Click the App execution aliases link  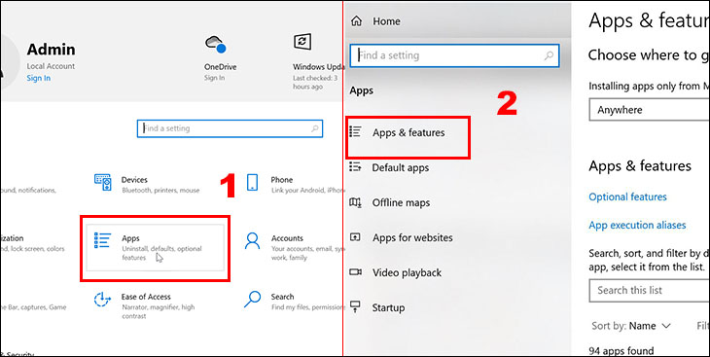click(637, 225)
